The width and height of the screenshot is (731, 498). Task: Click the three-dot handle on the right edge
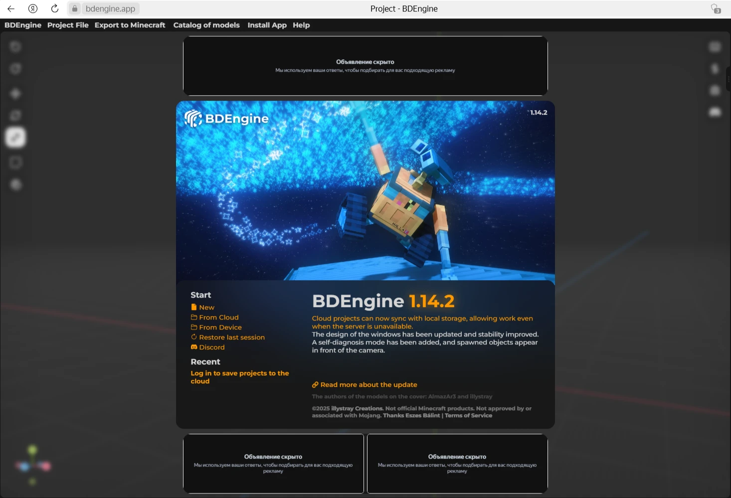(x=729, y=80)
